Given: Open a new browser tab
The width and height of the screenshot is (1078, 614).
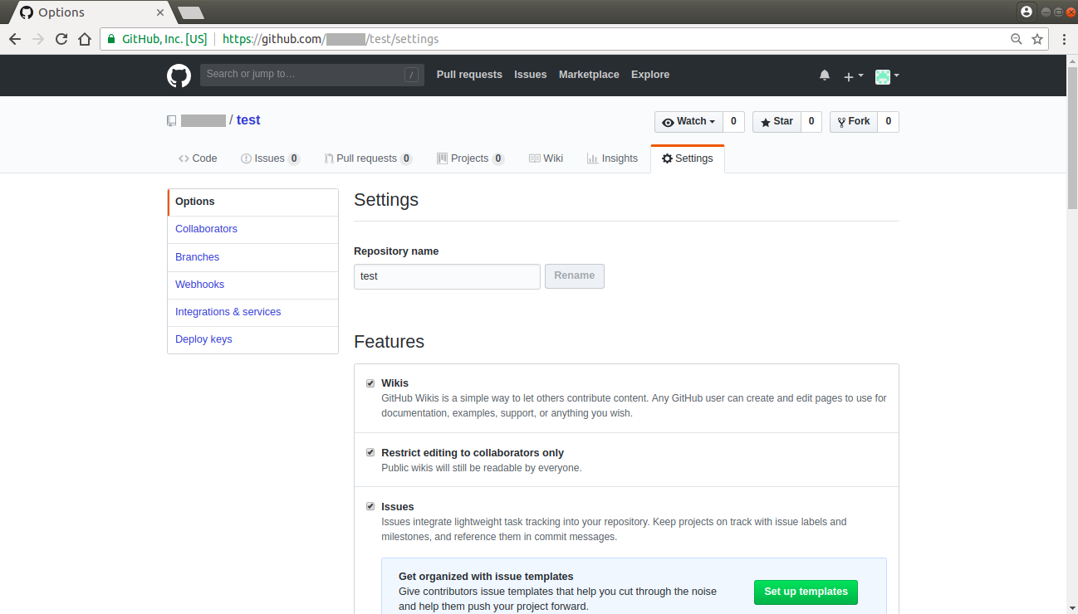Looking at the screenshot, I should (x=191, y=12).
